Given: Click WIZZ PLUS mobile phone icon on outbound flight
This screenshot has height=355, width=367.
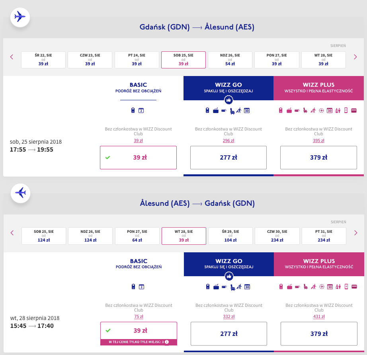Looking at the screenshot, I should click(346, 110).
